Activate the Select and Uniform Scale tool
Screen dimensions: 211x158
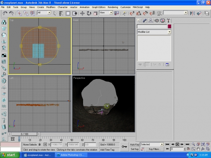click(95, 13)
